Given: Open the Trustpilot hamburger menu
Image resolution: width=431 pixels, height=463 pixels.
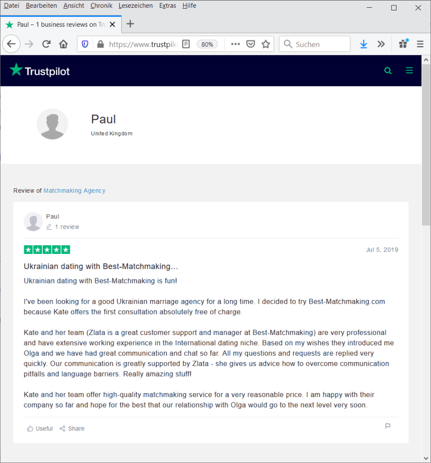Looking at the screenshot, I should point(409,71).
